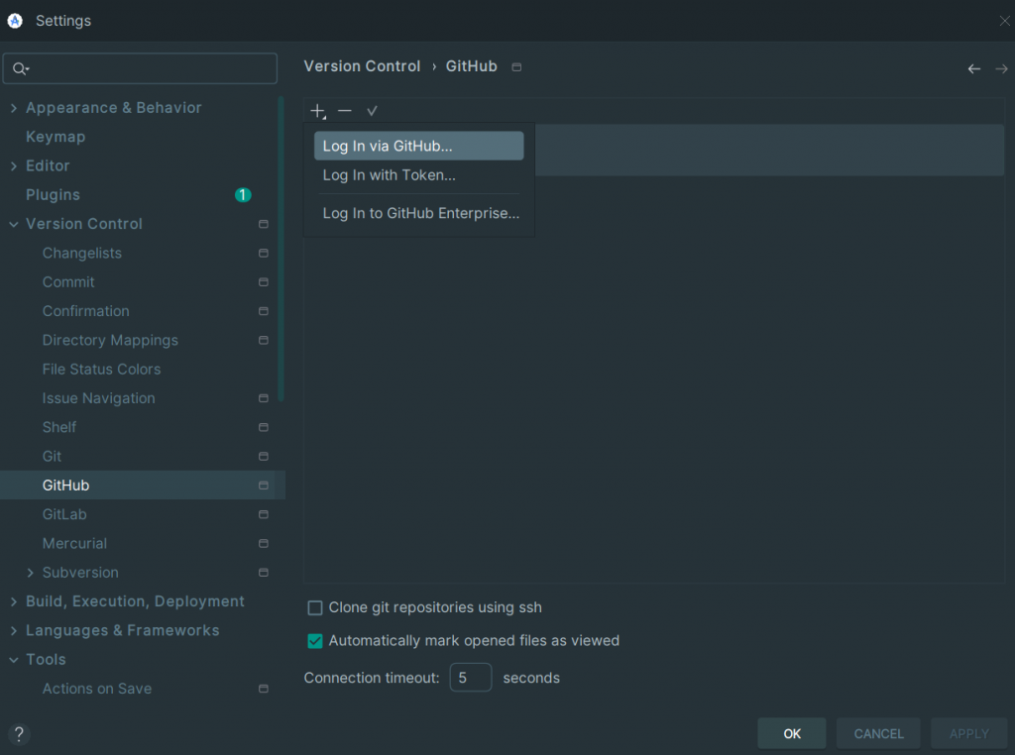Viewport: 1015px width, 755px height.
Task: Expand the Subversion node
Action: (x=30, y=573)
